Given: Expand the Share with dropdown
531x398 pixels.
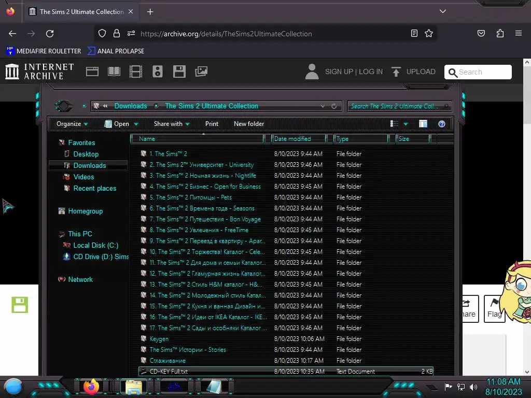Looking at the screenshot, I should coord(171,124).
